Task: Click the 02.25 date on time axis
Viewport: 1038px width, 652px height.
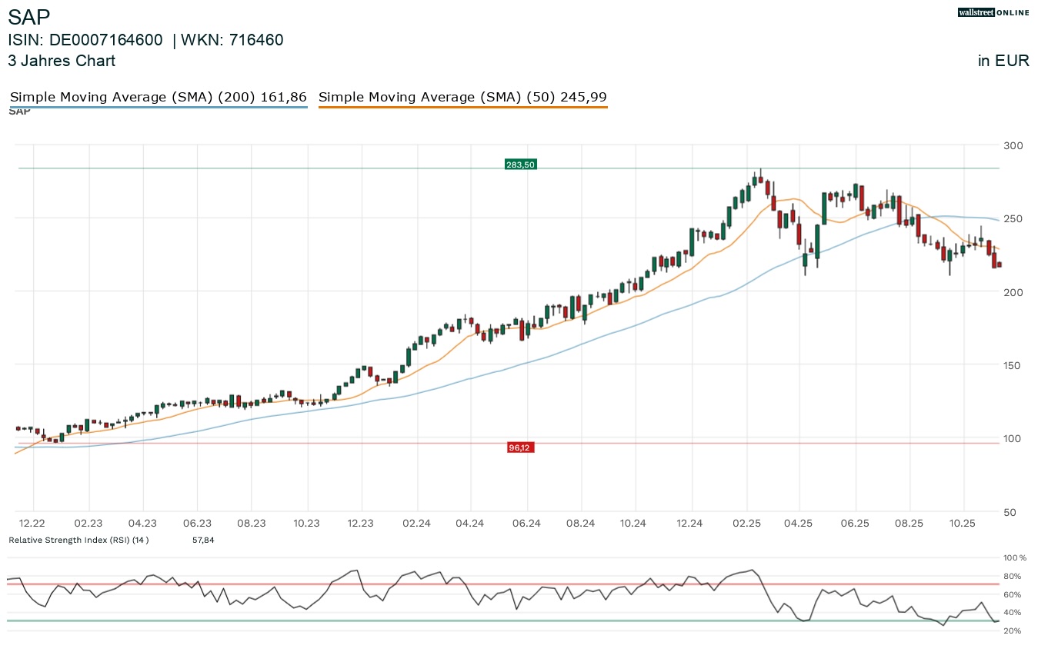Action: click(x=746, y=523)
